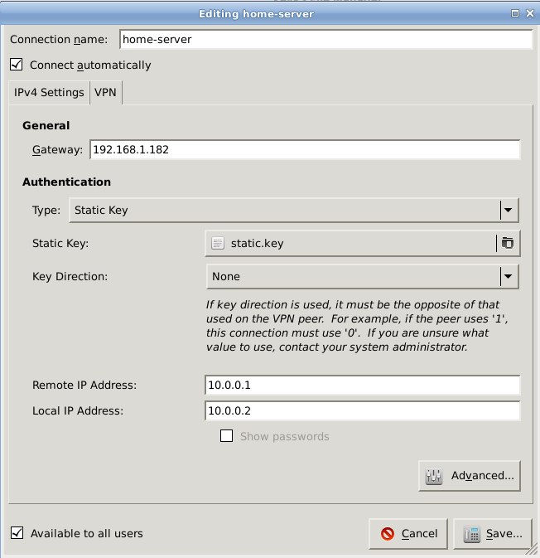540x558 pixels.
Task: Select the Local IP Address field
Action: (x=362, y=410)
